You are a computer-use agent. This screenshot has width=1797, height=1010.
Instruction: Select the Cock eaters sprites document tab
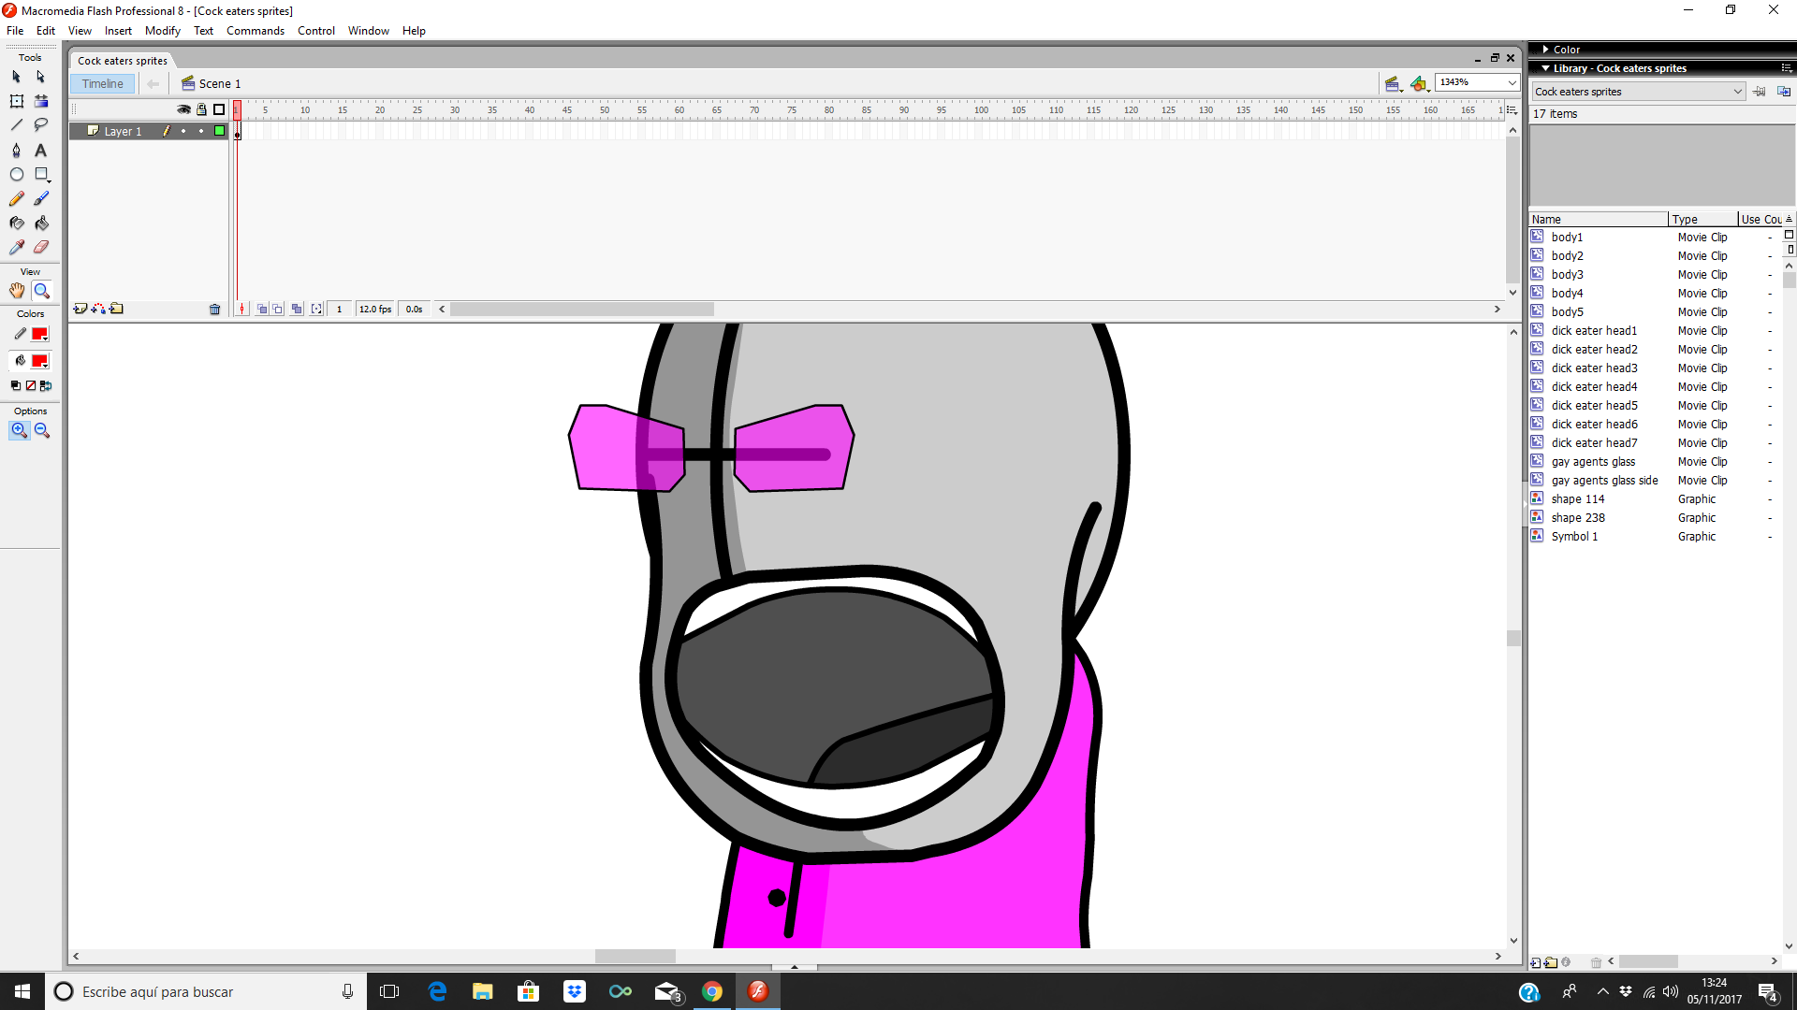(123, 61)
